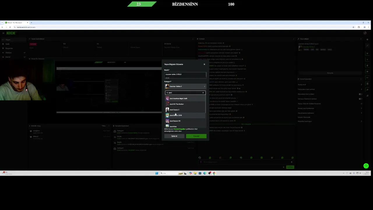Click the green Gönder send button
Viewport: 373px width, 210px height.
[290, 167]
